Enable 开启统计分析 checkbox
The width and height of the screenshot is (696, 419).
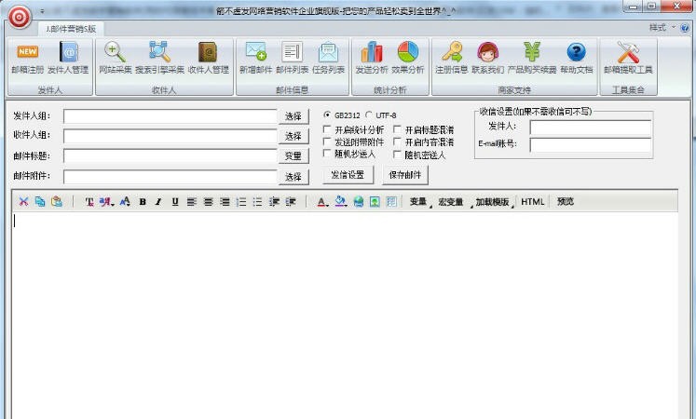328,129
